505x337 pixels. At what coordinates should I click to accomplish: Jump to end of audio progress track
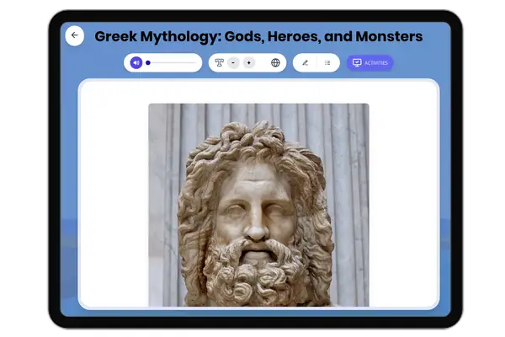pyautogui.click(x=195, y=62)
